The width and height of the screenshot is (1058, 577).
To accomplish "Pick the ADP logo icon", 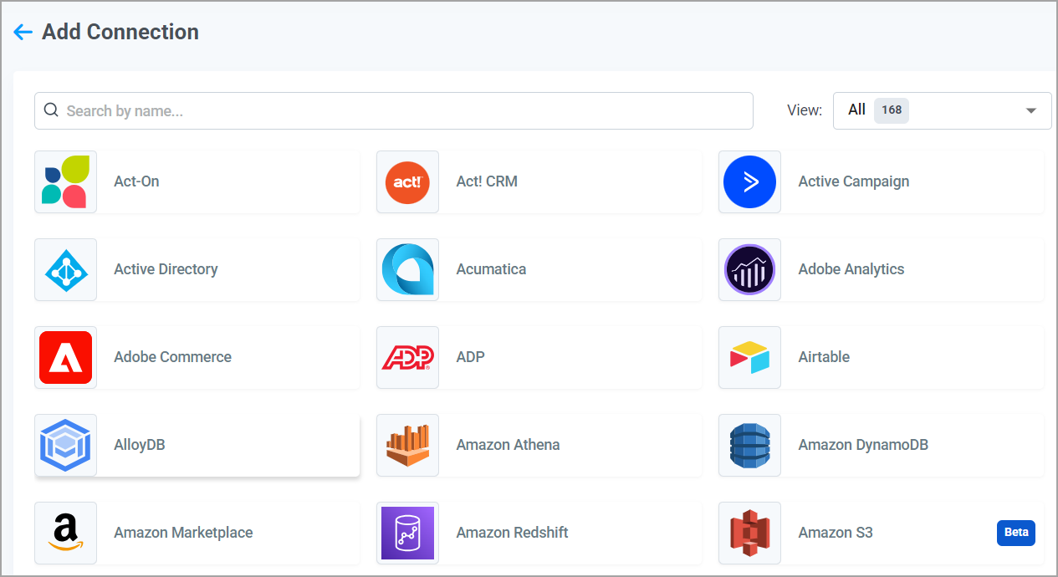I will 407,357.
